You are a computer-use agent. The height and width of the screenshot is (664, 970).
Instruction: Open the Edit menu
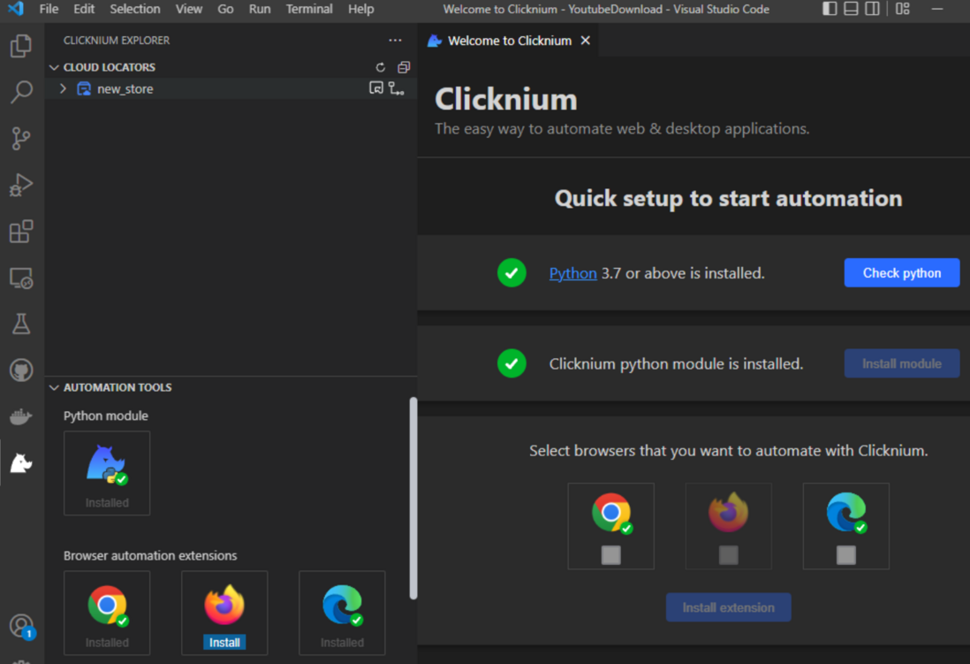(84, 9)
